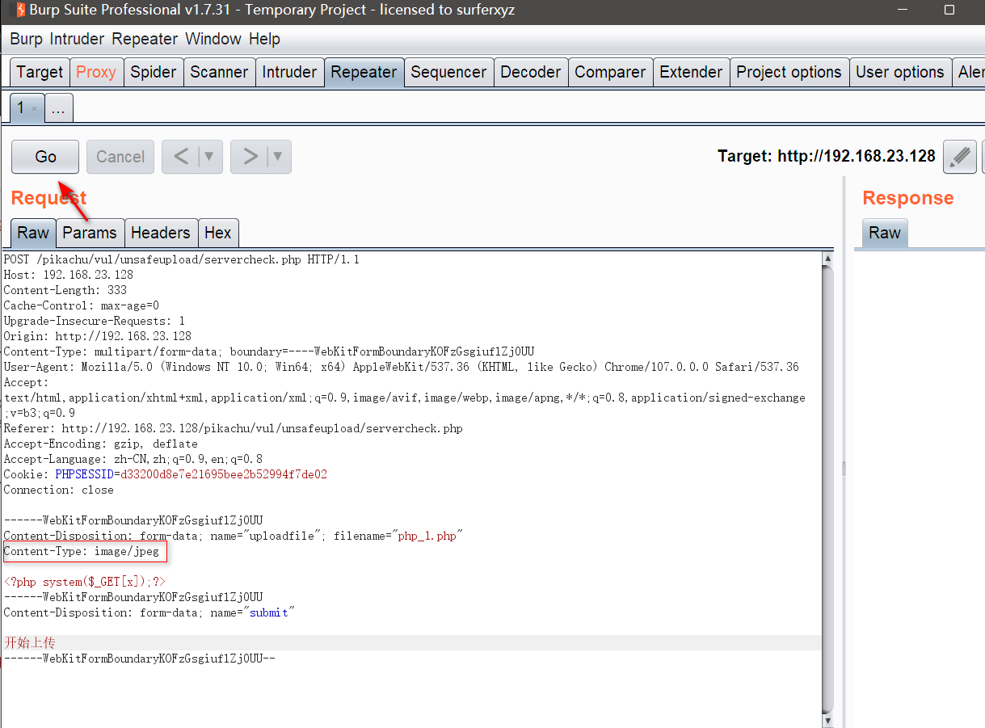Image resolution: width=985 pixels, height=728 pixels.
Task: Click the pencil icon to edit target
Action: [959, 157]
